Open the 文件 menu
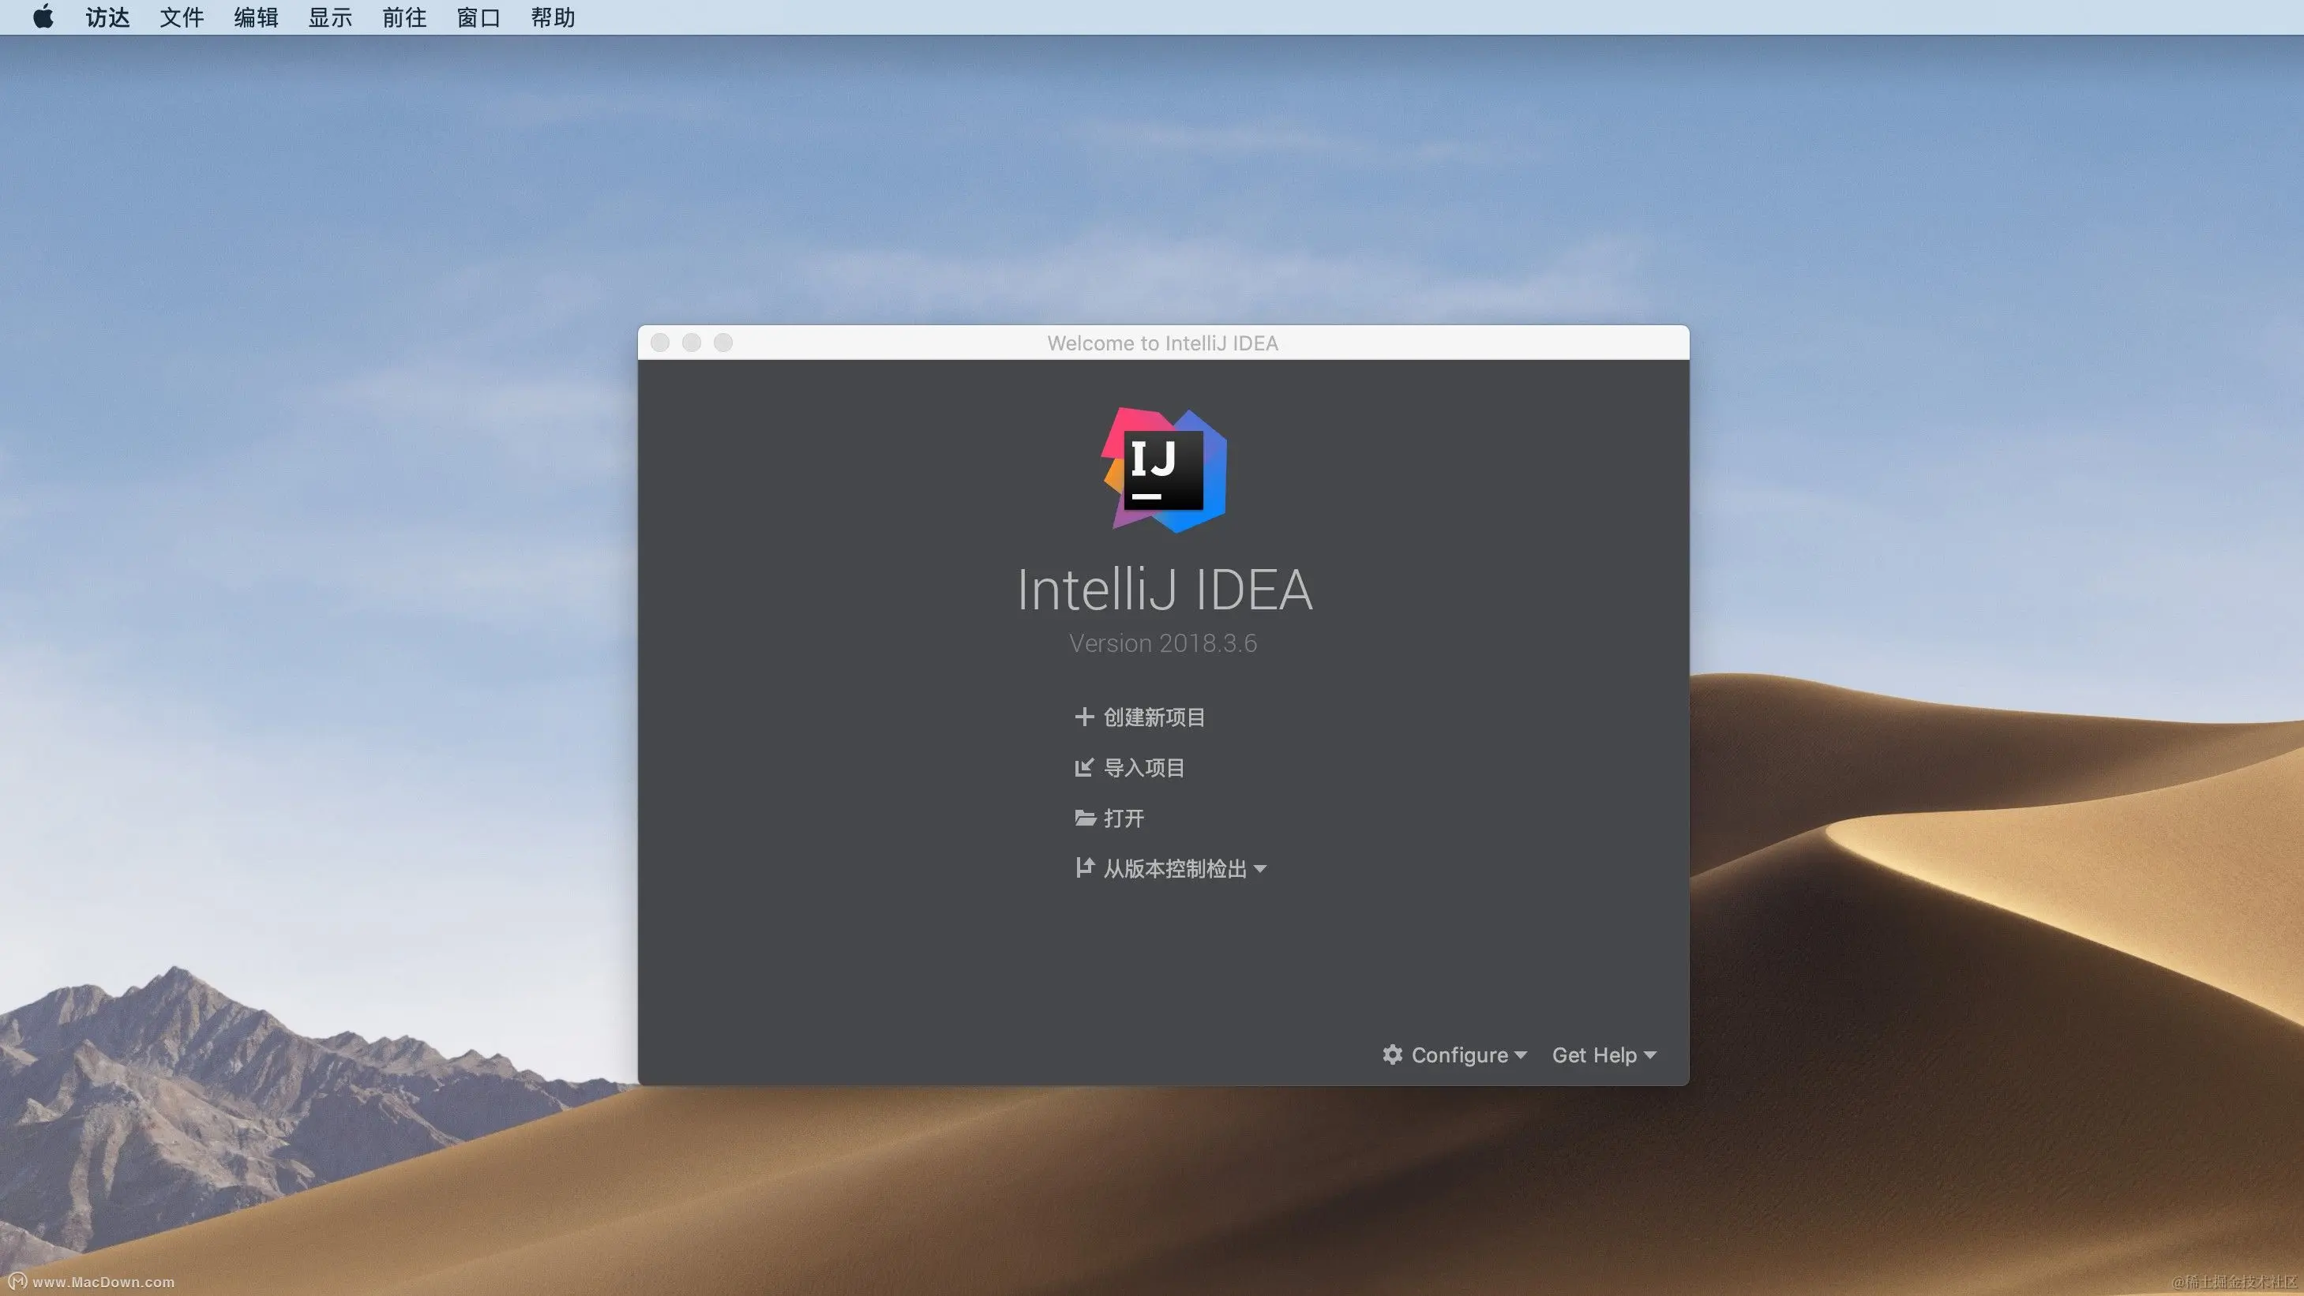Viewport: 2304px width, 1296px height. tap(182, 17)
